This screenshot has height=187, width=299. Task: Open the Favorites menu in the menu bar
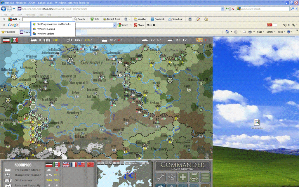[30, 15]
